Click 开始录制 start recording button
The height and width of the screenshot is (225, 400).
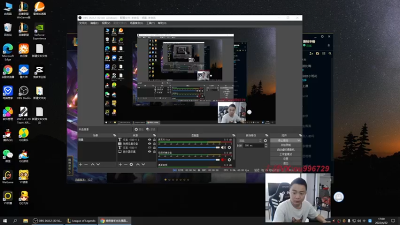pos(285,145)
